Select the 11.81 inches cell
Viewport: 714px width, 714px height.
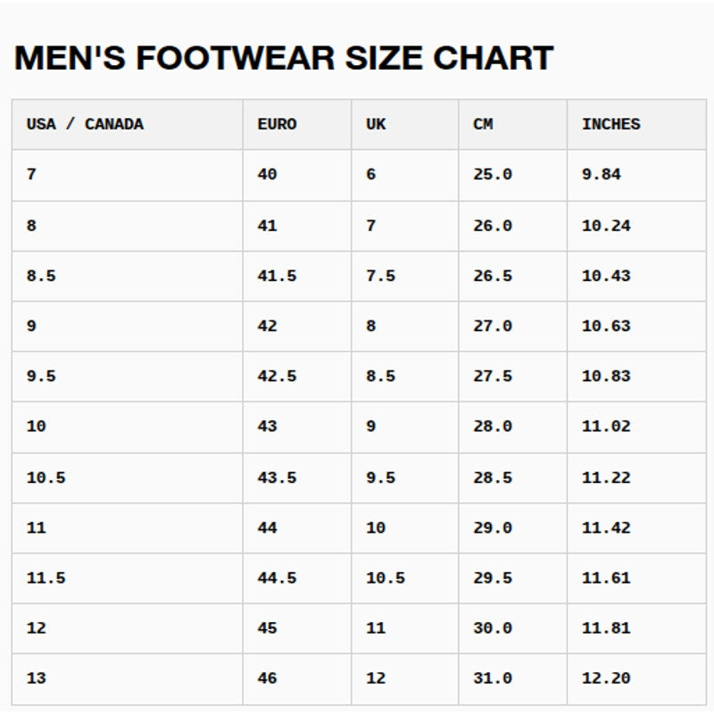coord(636,628)
